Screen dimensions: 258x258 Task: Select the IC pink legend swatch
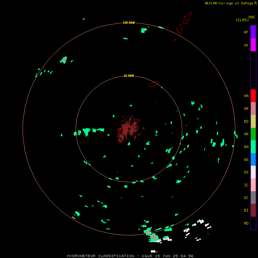pos(253,185)
